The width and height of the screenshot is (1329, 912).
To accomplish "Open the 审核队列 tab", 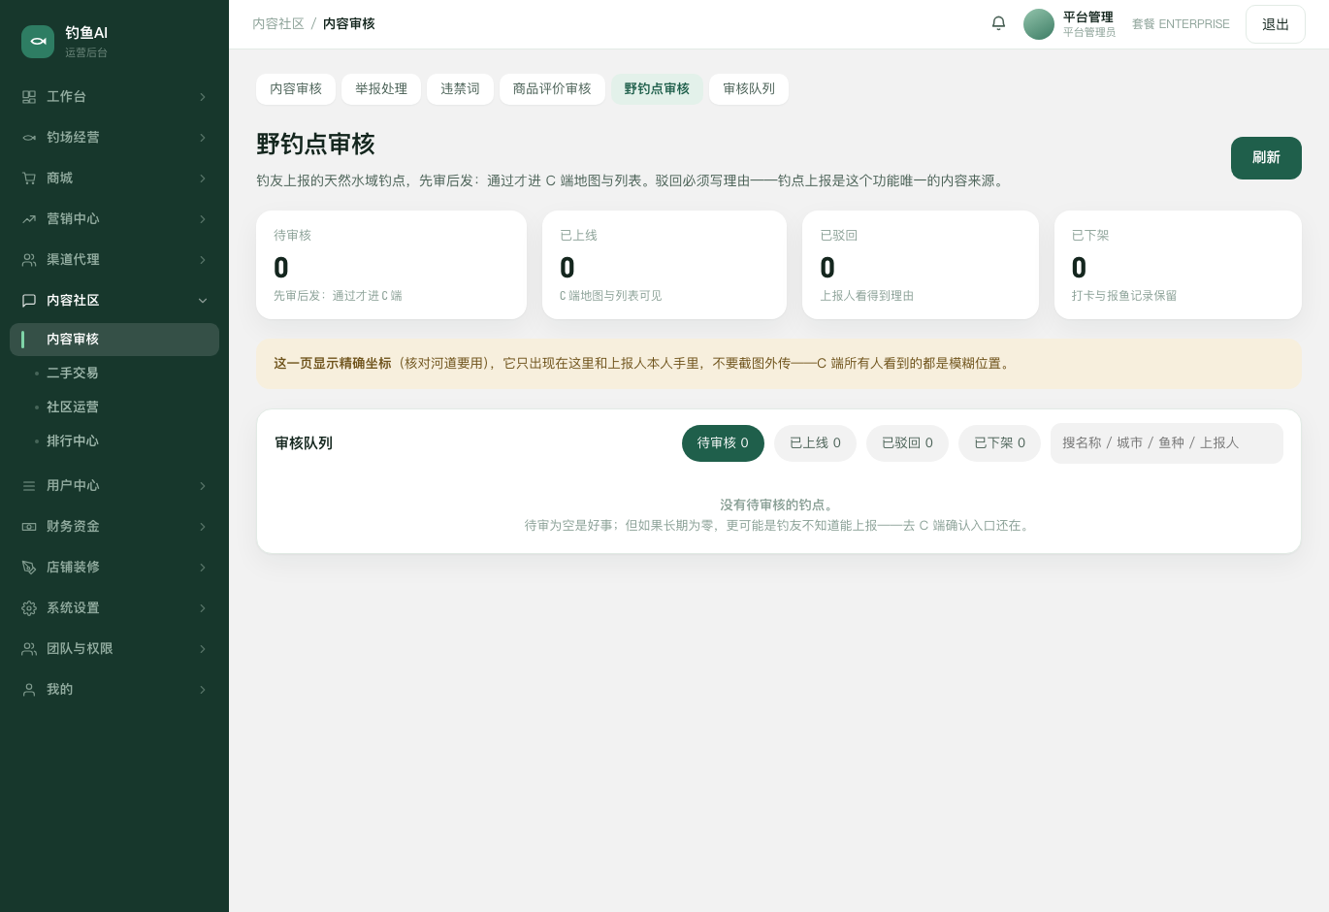I will 749,89.
